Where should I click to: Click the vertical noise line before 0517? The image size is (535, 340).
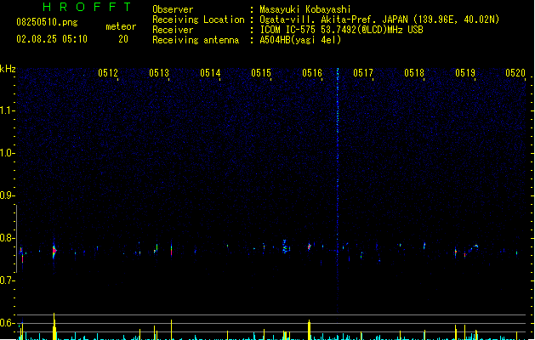[x=338, y=191]
